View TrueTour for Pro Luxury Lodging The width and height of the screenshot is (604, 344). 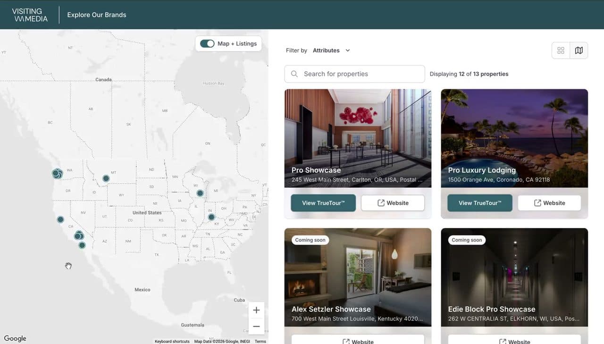click(480, 203)
